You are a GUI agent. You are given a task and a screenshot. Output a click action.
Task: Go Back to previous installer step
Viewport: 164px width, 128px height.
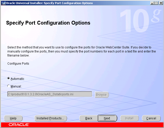point(89,118)
